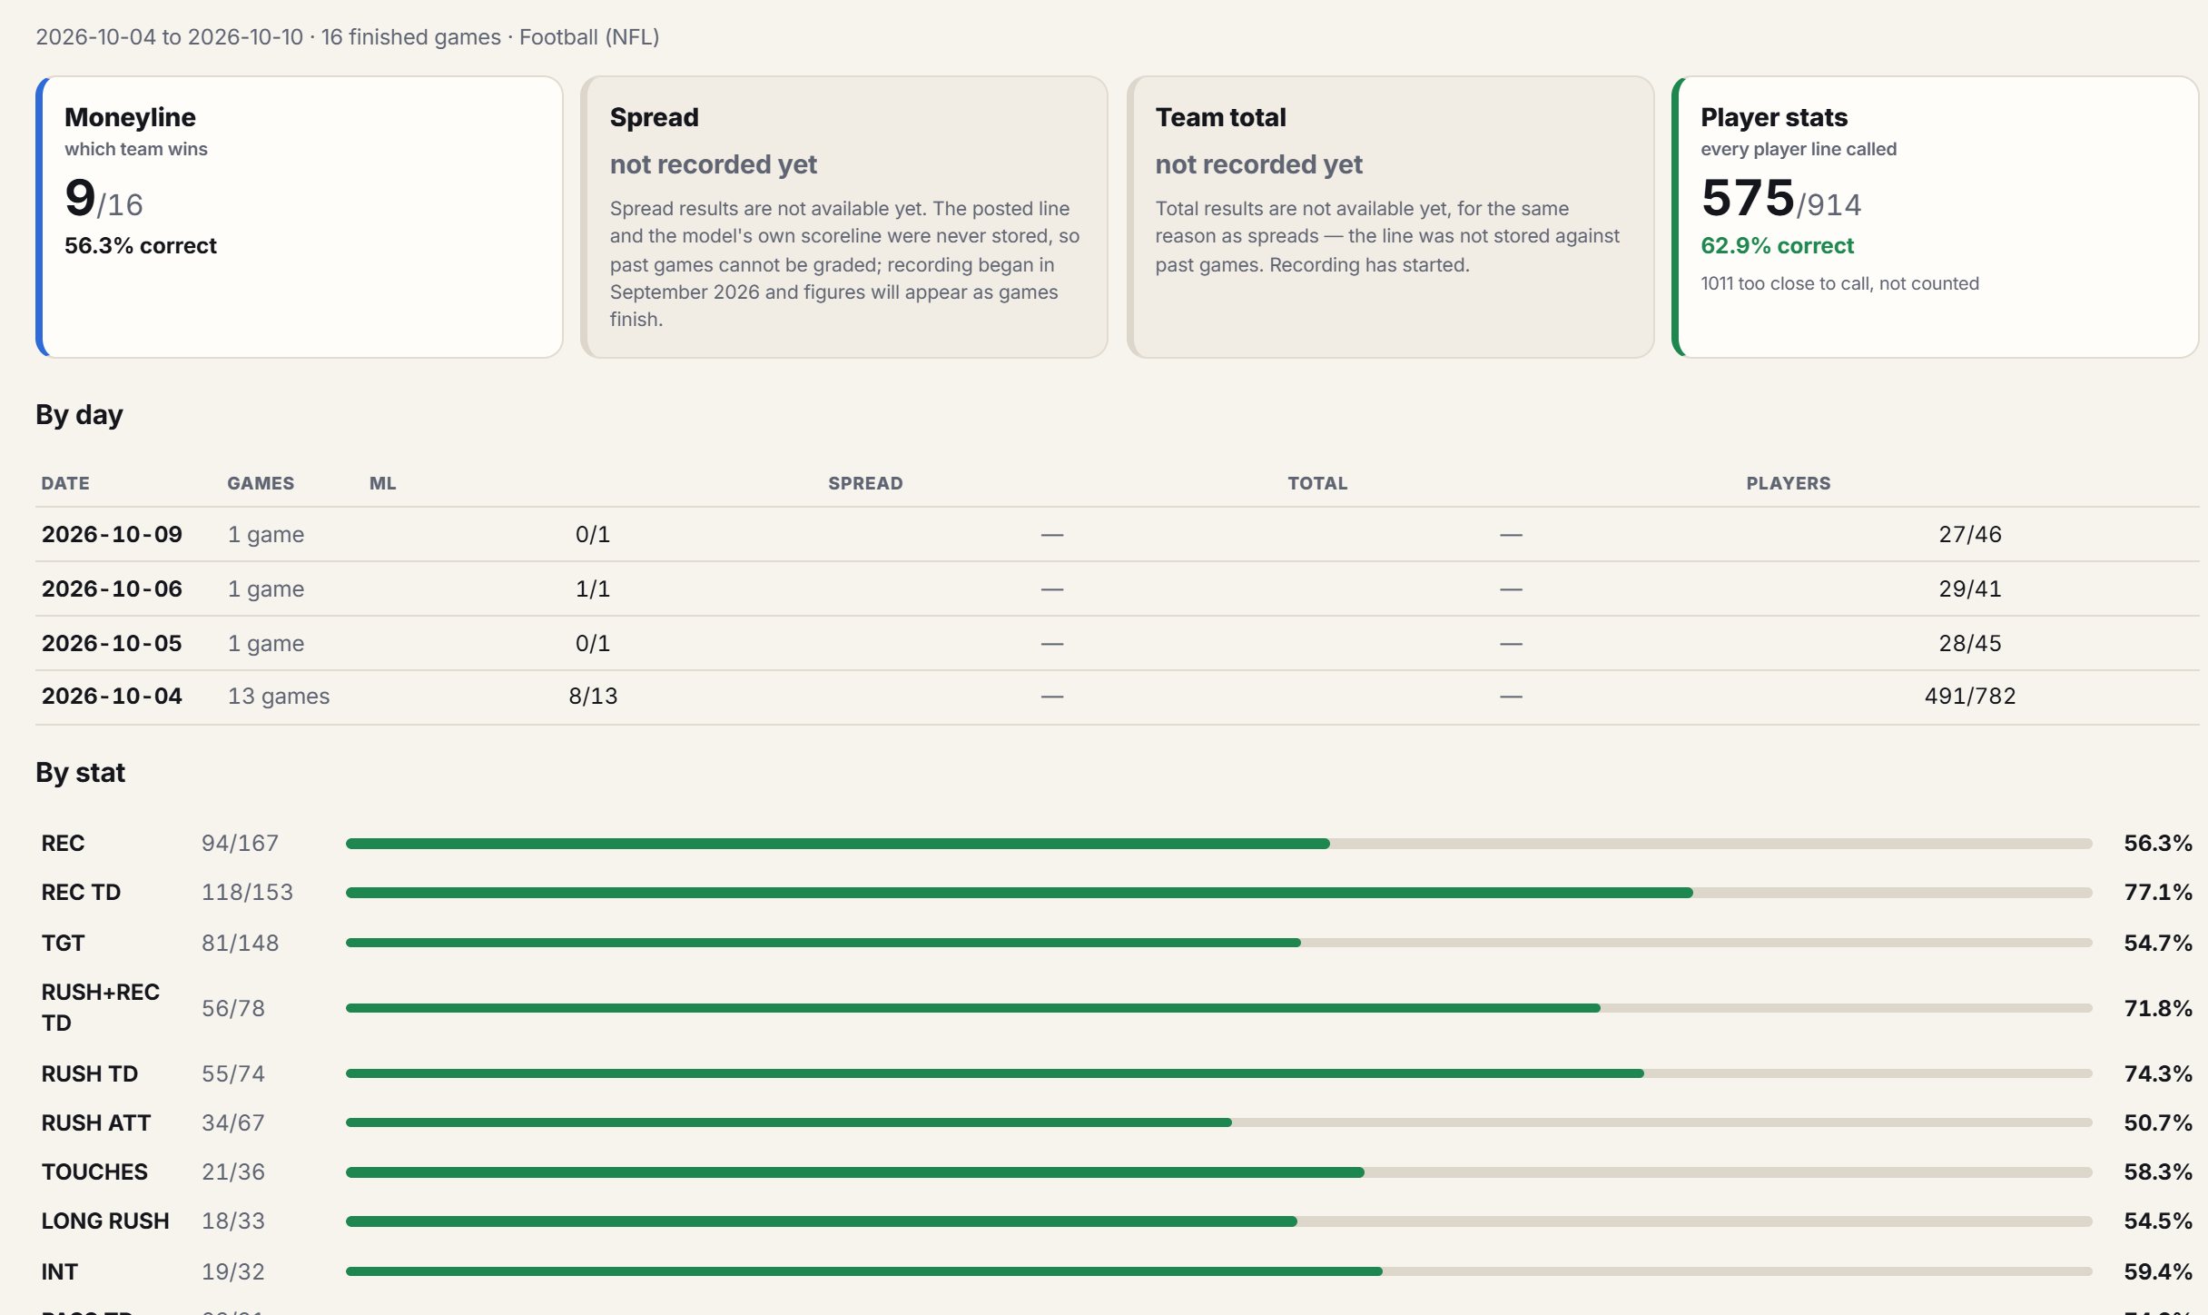Open the Player stats summary card

pos(1936,217)
